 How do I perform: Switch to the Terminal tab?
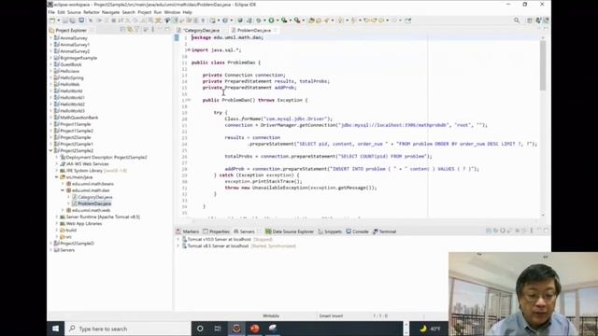pyautogui.click(x=385, y=231)
